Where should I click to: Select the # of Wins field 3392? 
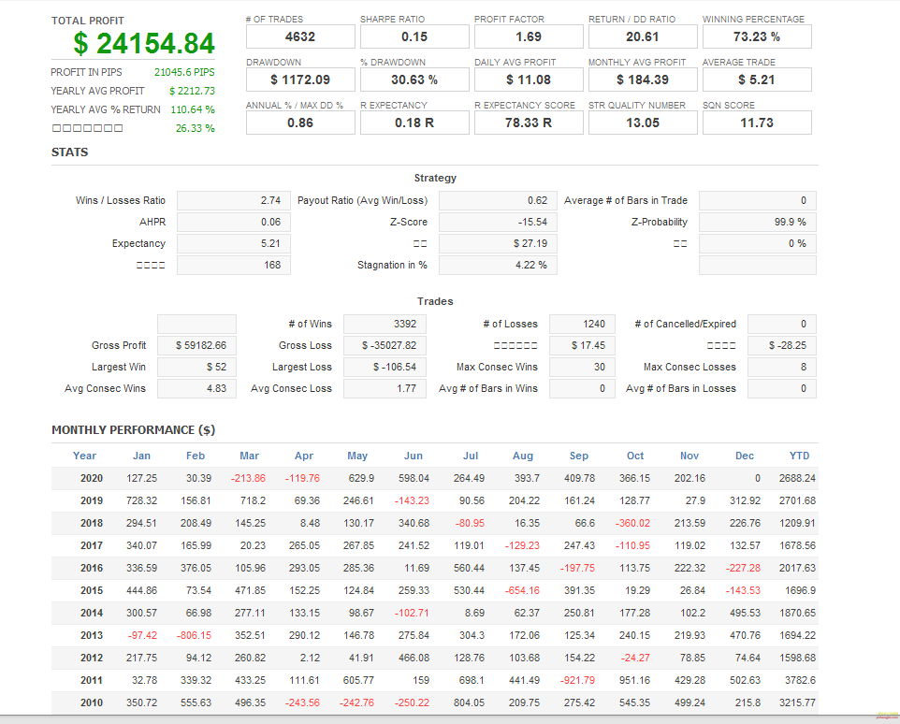coord(385,325)
